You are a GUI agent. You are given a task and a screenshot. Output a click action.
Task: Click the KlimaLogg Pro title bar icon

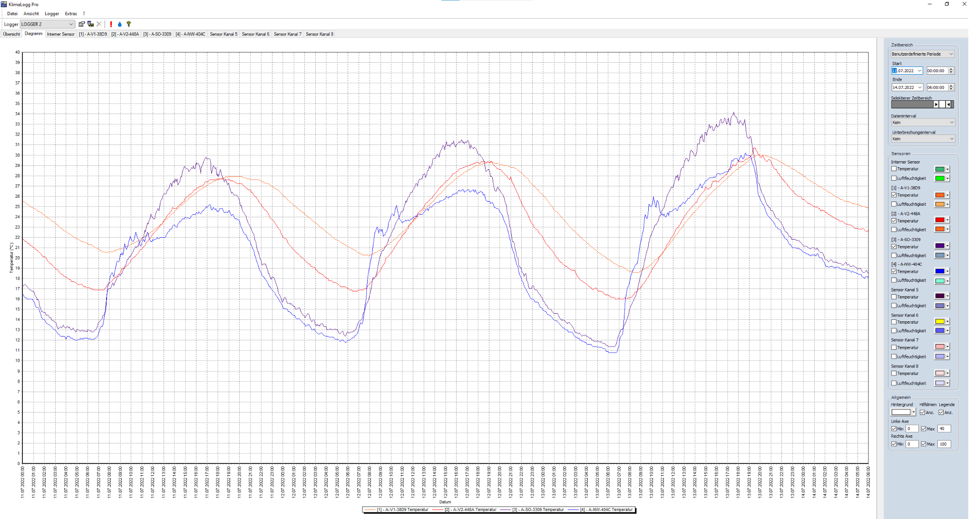(4, 4)
